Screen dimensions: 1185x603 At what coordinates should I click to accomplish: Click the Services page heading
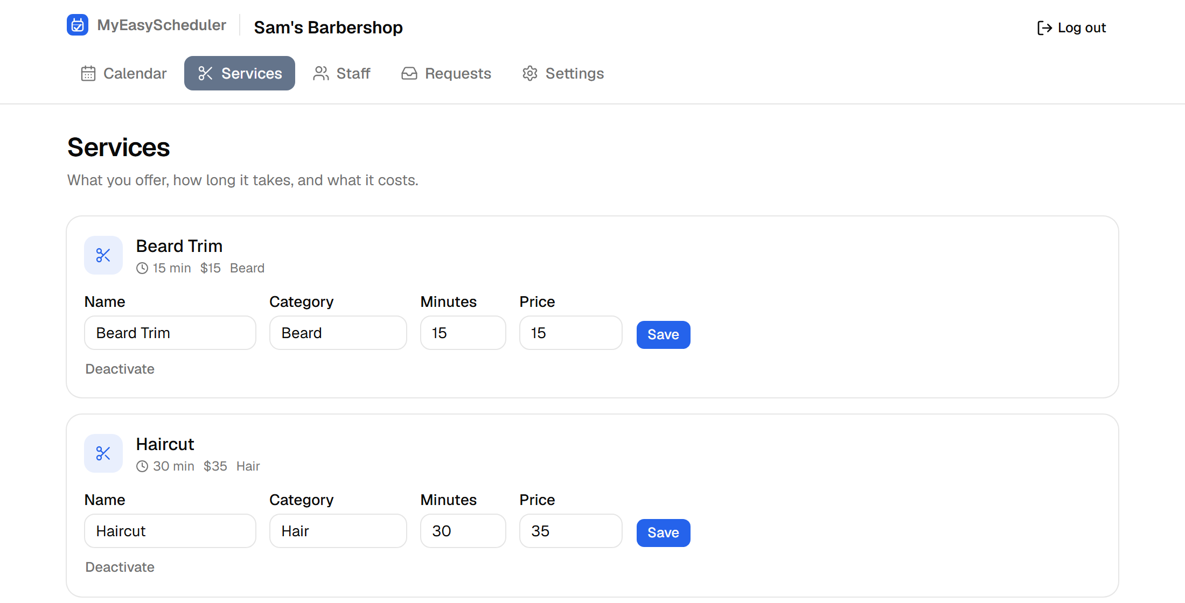click(119, 148)
